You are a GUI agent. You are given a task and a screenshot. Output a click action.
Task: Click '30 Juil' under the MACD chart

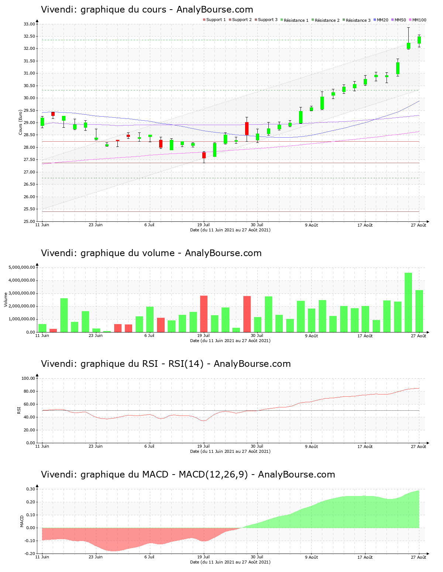(257, 557)
